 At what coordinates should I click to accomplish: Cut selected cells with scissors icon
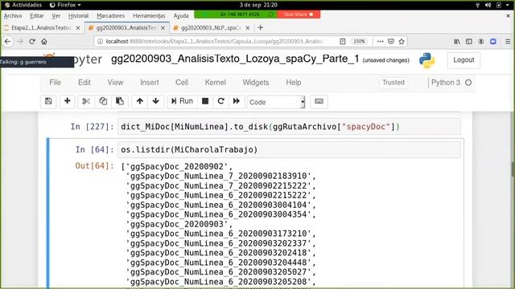[86, 101]
